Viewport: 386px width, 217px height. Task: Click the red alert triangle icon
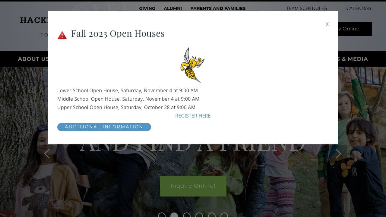click(62, 35)
